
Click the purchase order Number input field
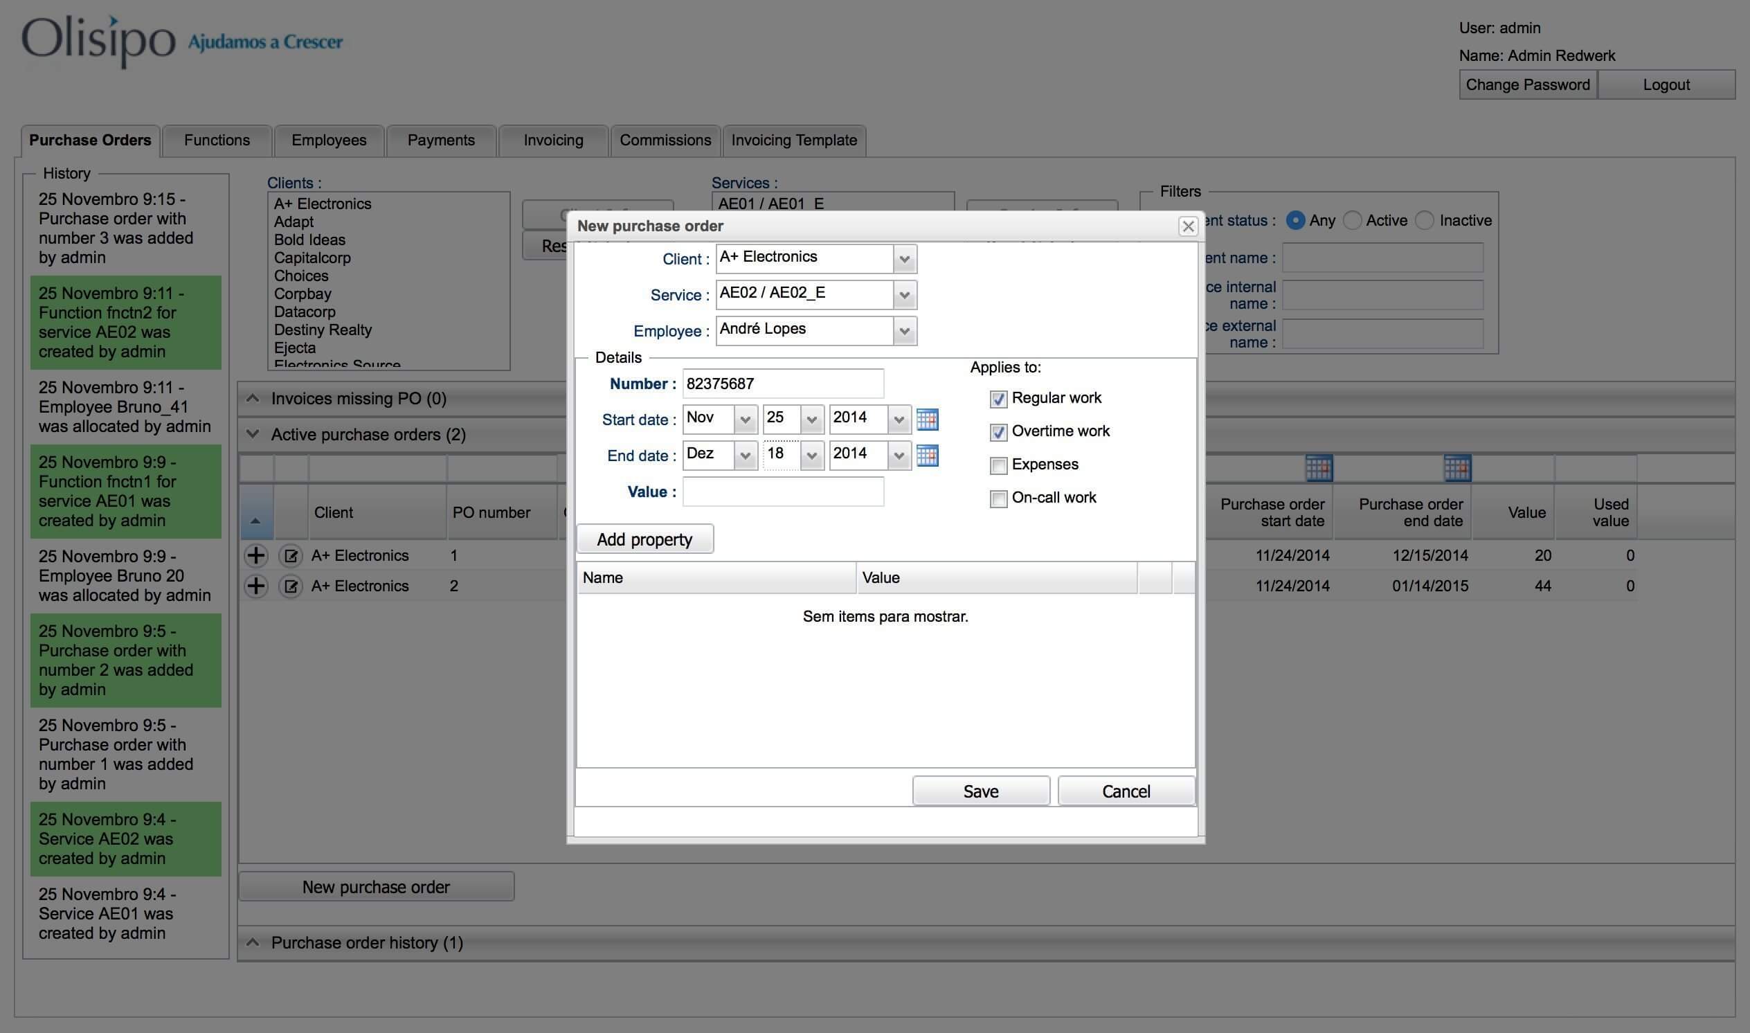tap(783, 384)
